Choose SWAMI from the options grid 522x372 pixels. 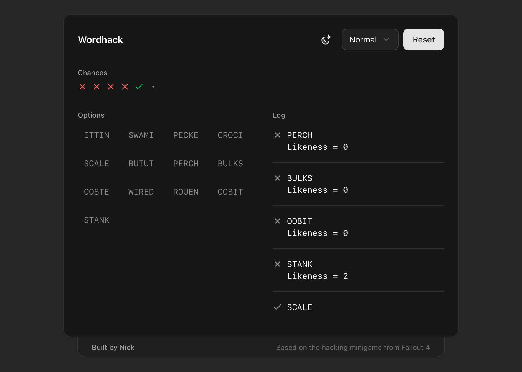pyautogui.click(x=141, y=135)
